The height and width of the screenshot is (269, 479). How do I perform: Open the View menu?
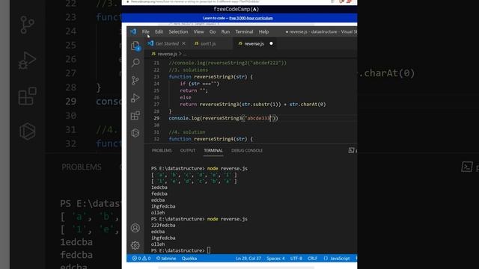point(198,31)
